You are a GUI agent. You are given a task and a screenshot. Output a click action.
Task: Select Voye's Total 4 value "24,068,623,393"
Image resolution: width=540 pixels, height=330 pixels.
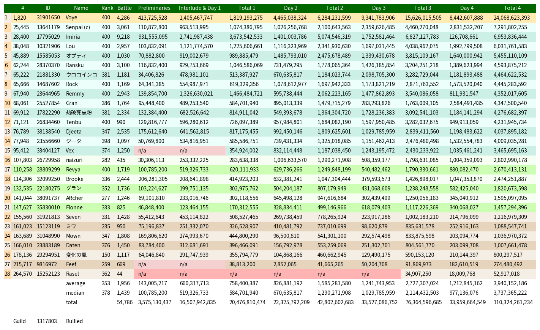(x=512, y=18)
